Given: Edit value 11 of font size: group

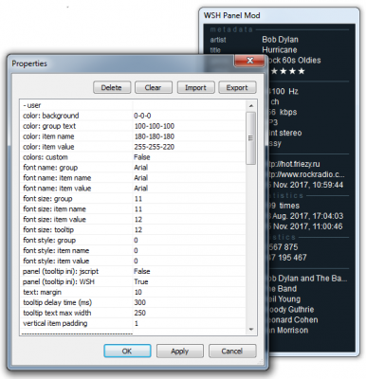Looking at the screenshot, I should click(x=138, y=199).
